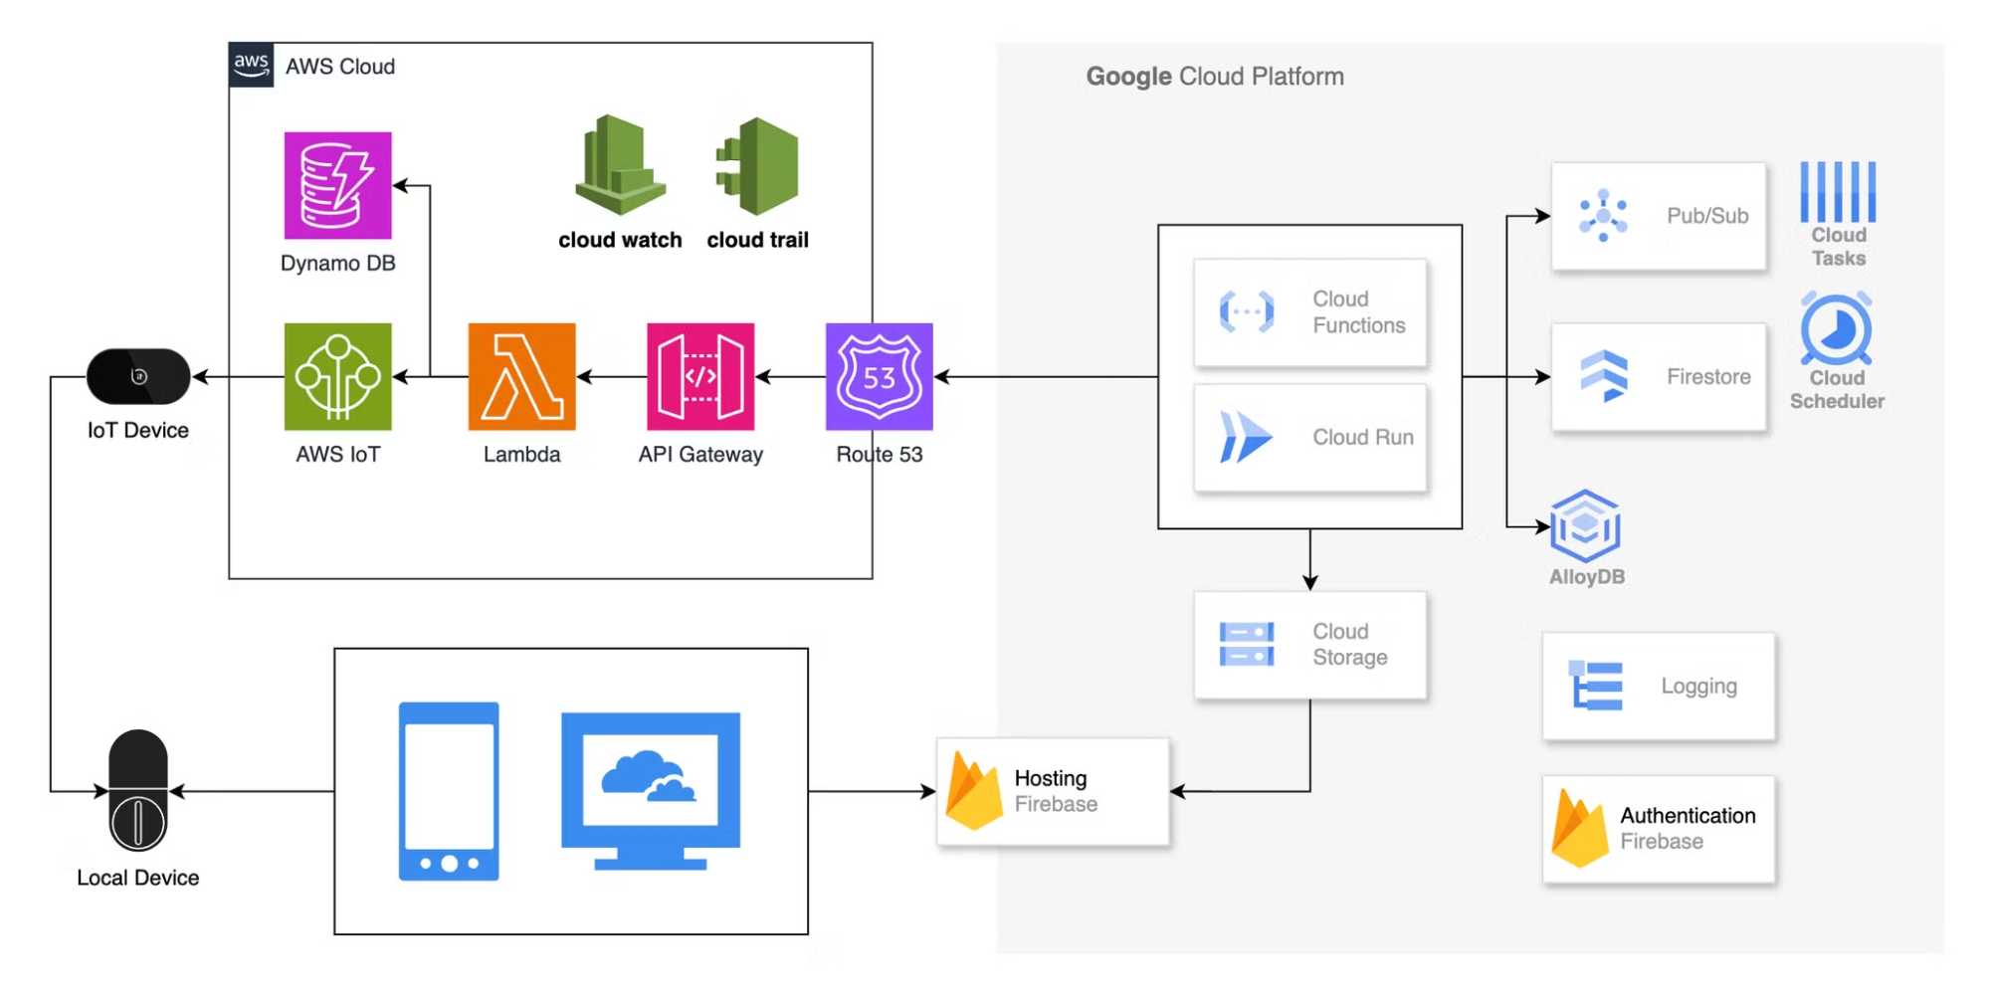Click the API Gateway icon

[x=700, y=376]
